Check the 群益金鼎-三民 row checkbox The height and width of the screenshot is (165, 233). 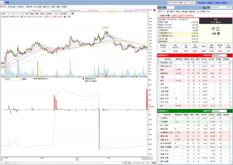coord(159,63)
